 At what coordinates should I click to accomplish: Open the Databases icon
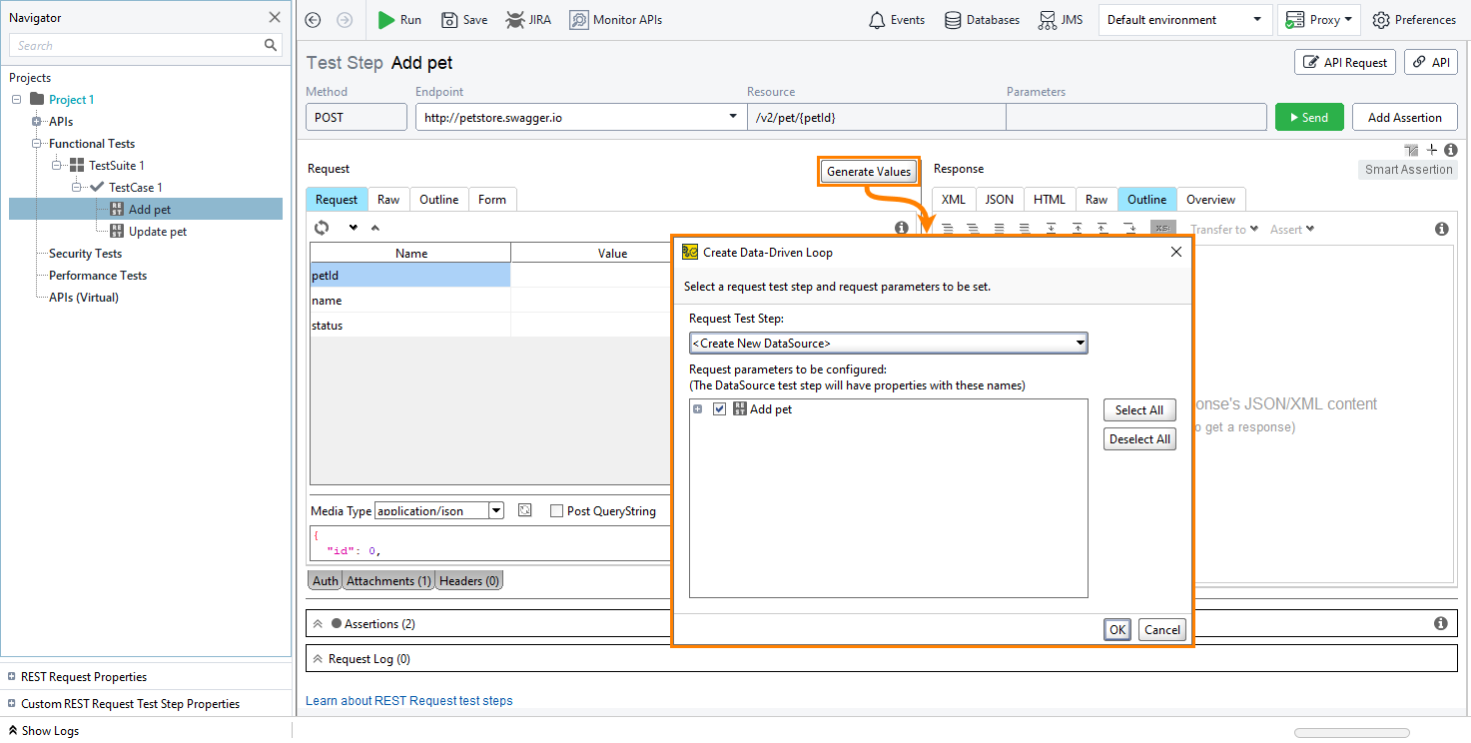point(953,20)
